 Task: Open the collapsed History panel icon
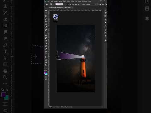[x=106, y=10]
